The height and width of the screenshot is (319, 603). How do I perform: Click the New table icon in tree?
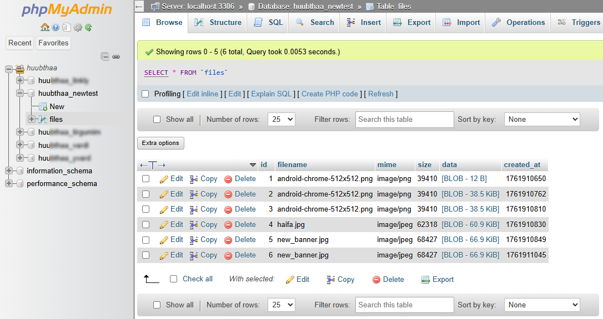pyautogui.click(x=43, y=106)
